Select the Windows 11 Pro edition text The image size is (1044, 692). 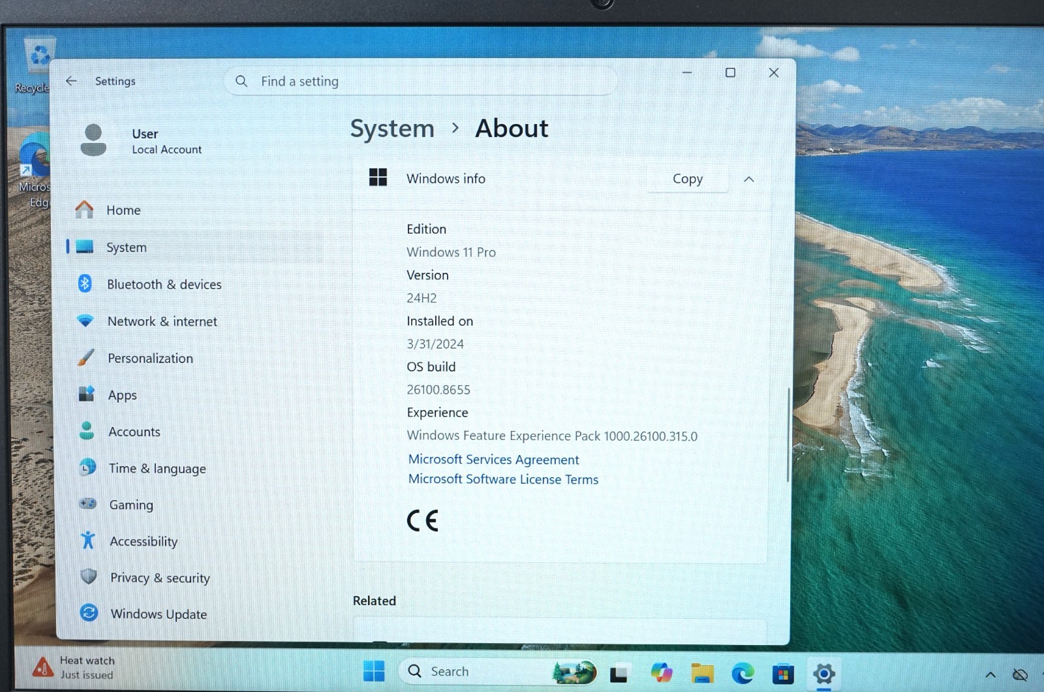pos(451,252)
